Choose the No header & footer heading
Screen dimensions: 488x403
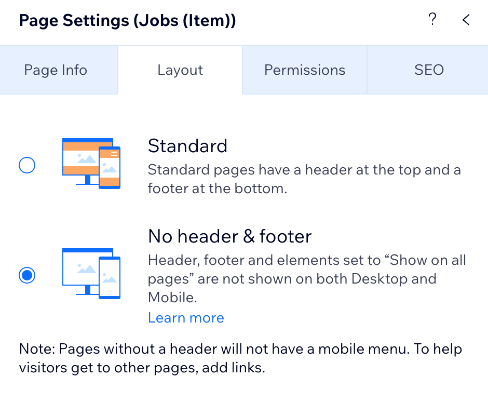pyautogui.click(x=229, y=236)
